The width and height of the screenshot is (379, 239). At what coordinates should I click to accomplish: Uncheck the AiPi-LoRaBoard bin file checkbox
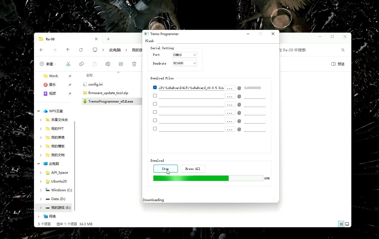point(155,88)
